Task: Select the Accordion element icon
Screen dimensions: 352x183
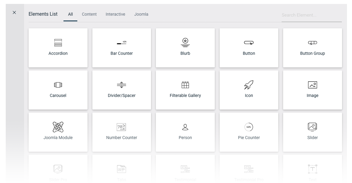Action: click(58, 43)
